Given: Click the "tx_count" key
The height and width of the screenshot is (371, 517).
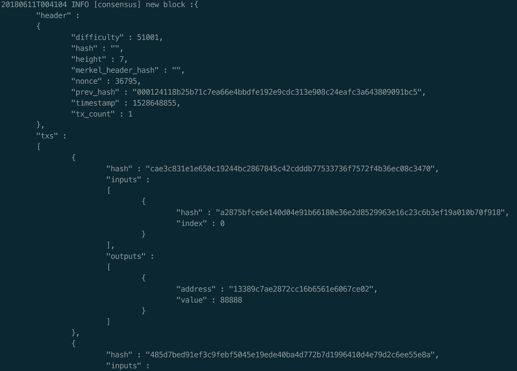Looking at the screenshot, I should coord(93,114).
